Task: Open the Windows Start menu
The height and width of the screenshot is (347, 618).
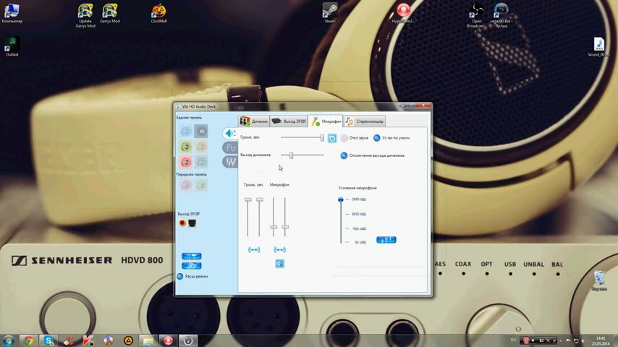Action: (x=8, y=340)
